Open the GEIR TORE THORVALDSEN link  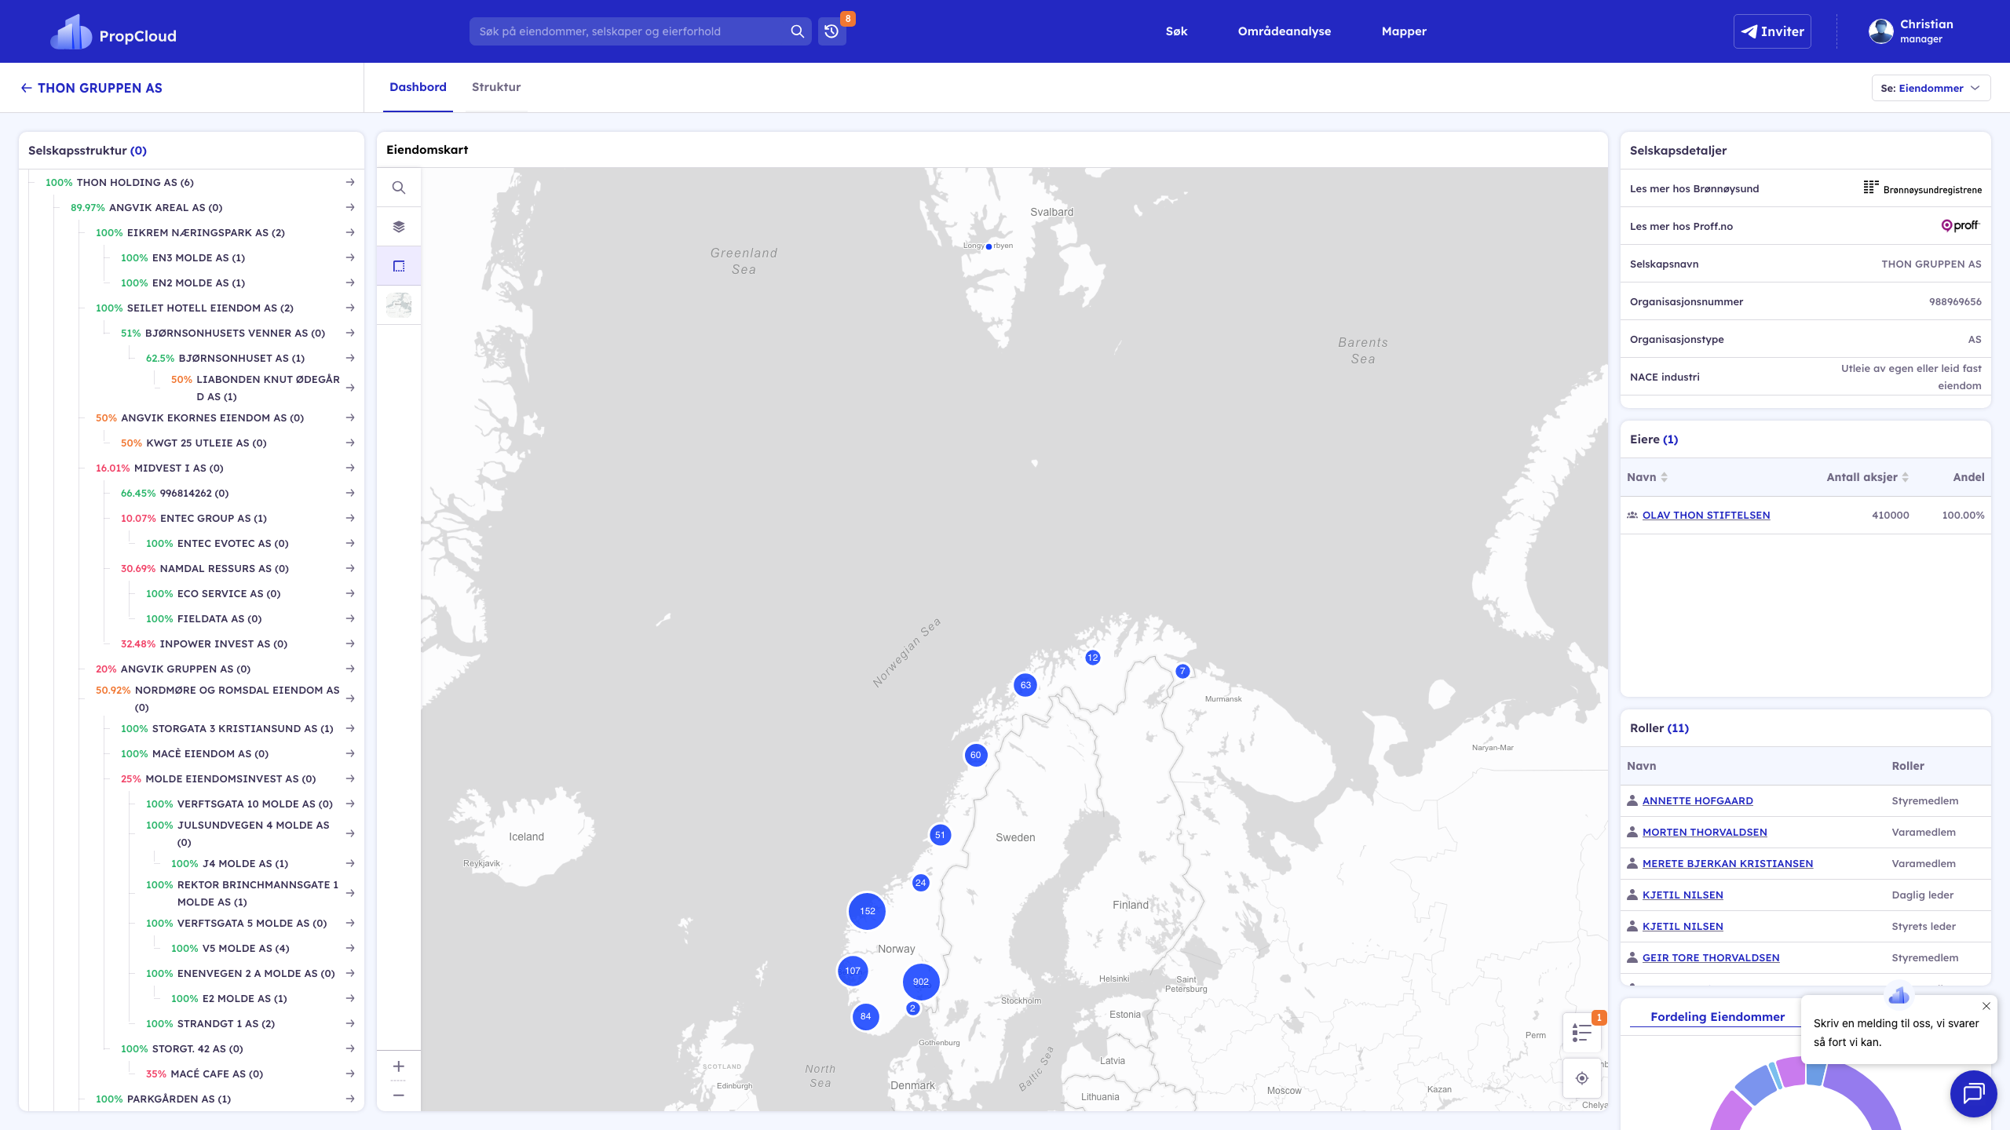[x=1711, y=957]
